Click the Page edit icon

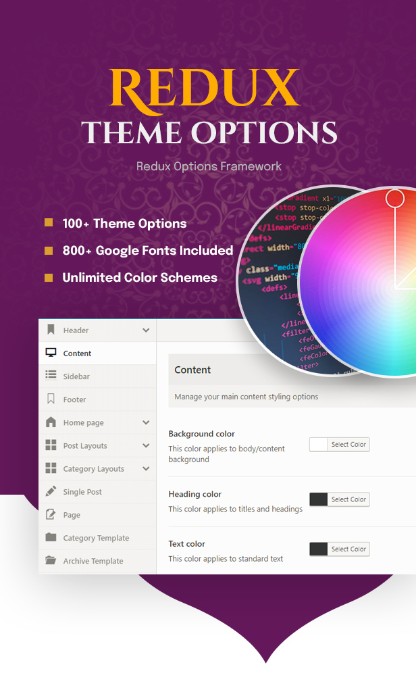point(51,514)
